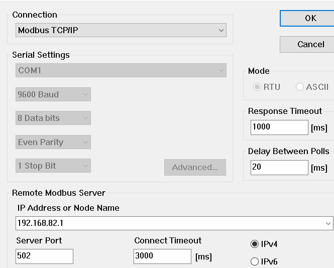The width and height of the screenshot is (334, 268).
Task: Select the RTU mode radio button
Action: coord(257,87)
